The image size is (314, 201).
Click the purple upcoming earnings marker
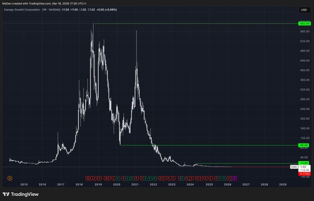pos(235,178)
